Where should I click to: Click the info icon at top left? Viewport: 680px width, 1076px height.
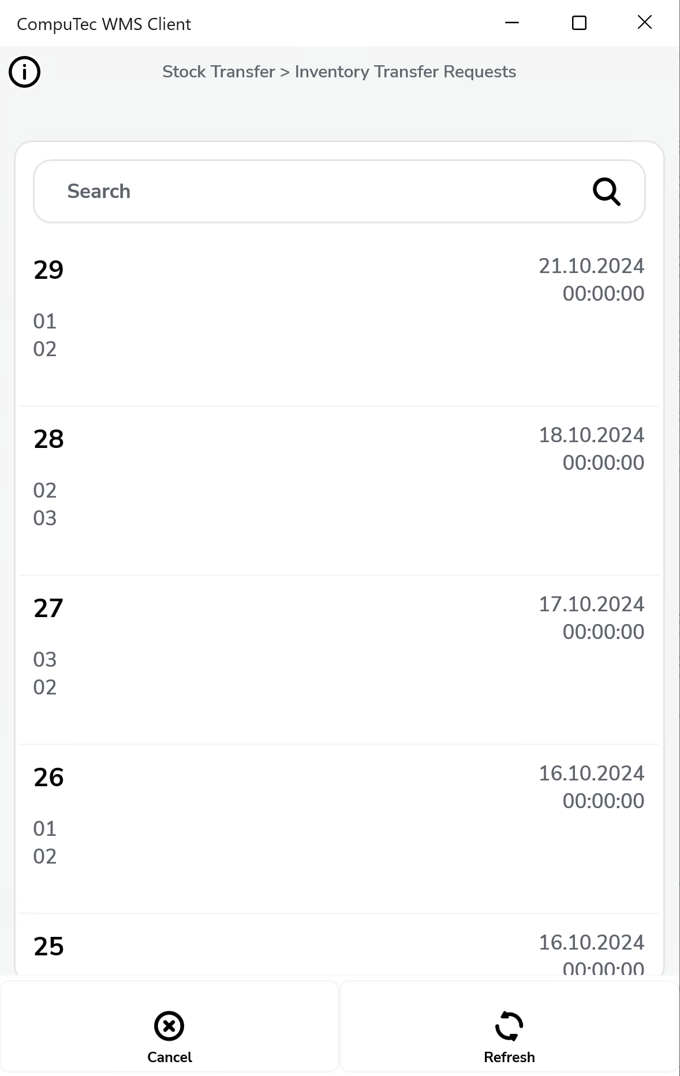point(24,72)
